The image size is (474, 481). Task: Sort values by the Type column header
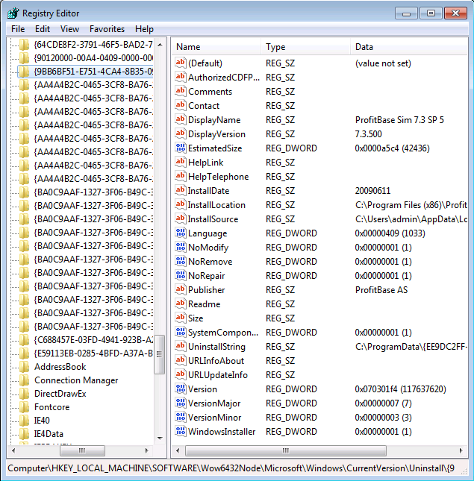[305, 47]
